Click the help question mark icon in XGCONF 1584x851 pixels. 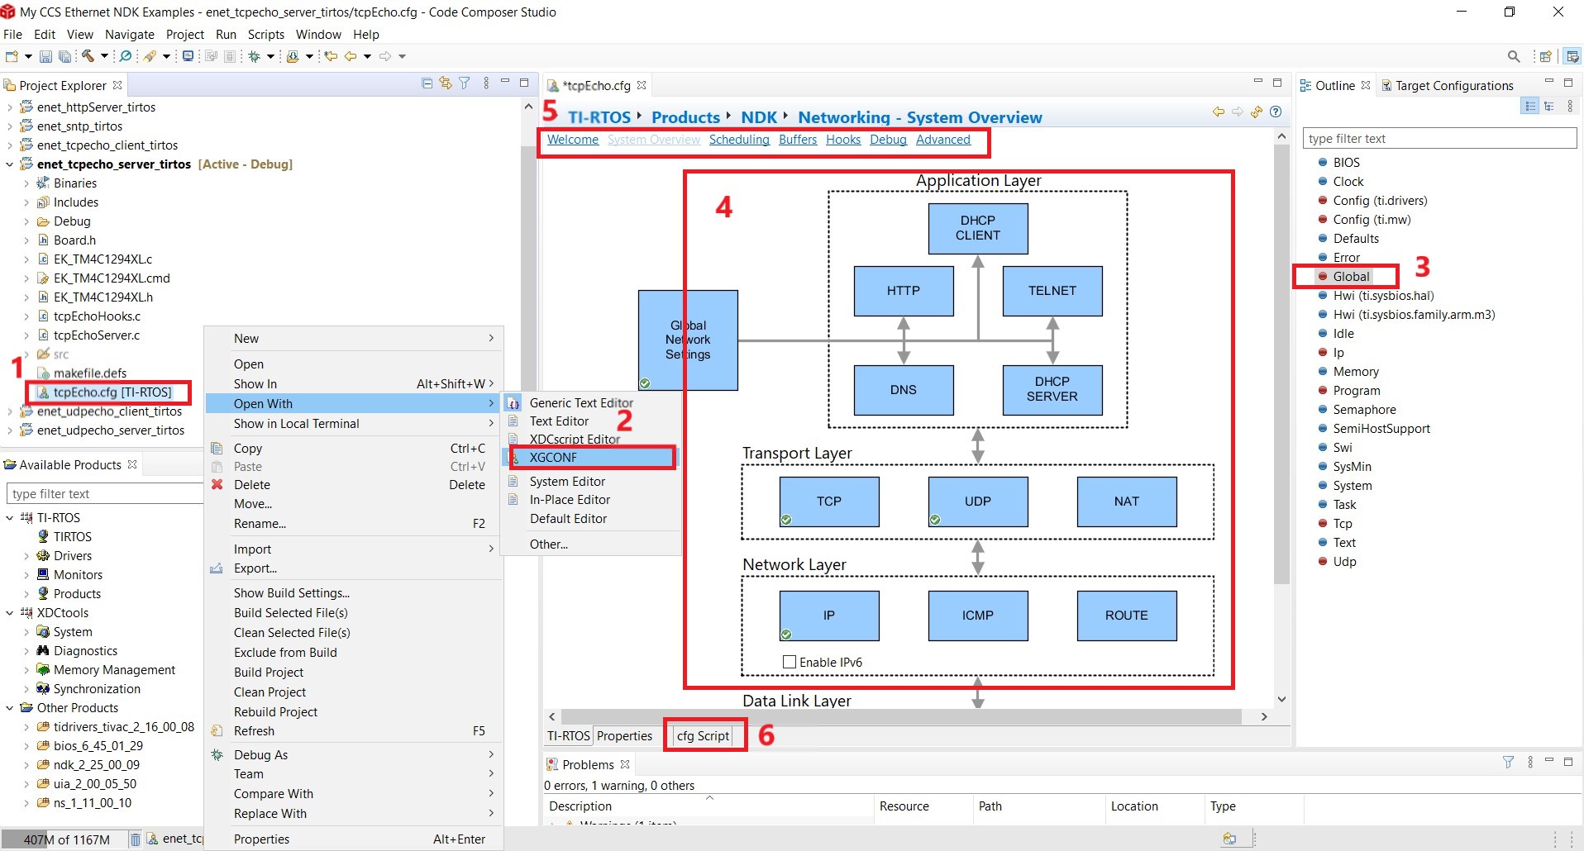click(1276, 112)
